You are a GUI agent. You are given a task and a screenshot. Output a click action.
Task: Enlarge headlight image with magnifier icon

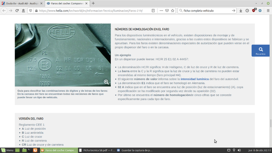coord(106,82)
